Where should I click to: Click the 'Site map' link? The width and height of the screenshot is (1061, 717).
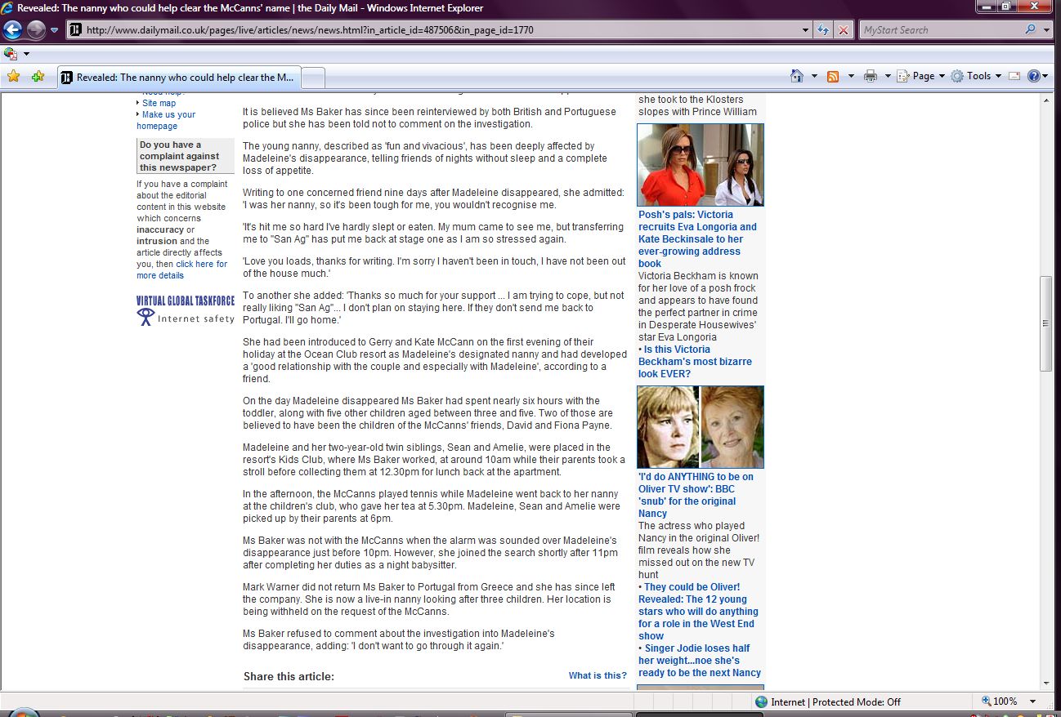click(x=159, y=103)
